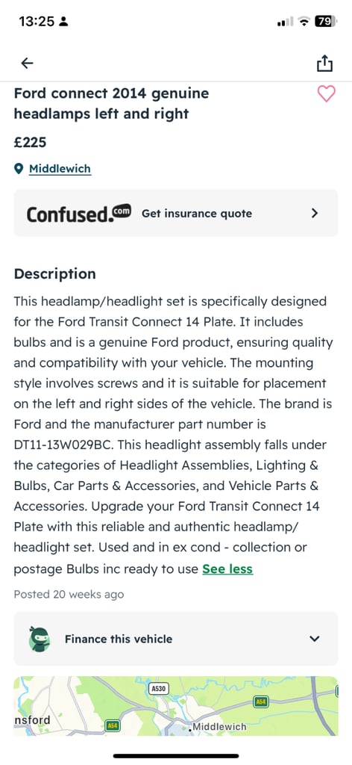Expand the Finance this vehicle dropdown chevron

click(x=315, y=639)
